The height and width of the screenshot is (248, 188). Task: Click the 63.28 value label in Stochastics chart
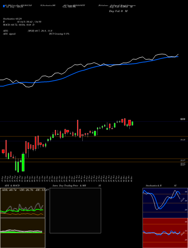[x=183, y=200]
